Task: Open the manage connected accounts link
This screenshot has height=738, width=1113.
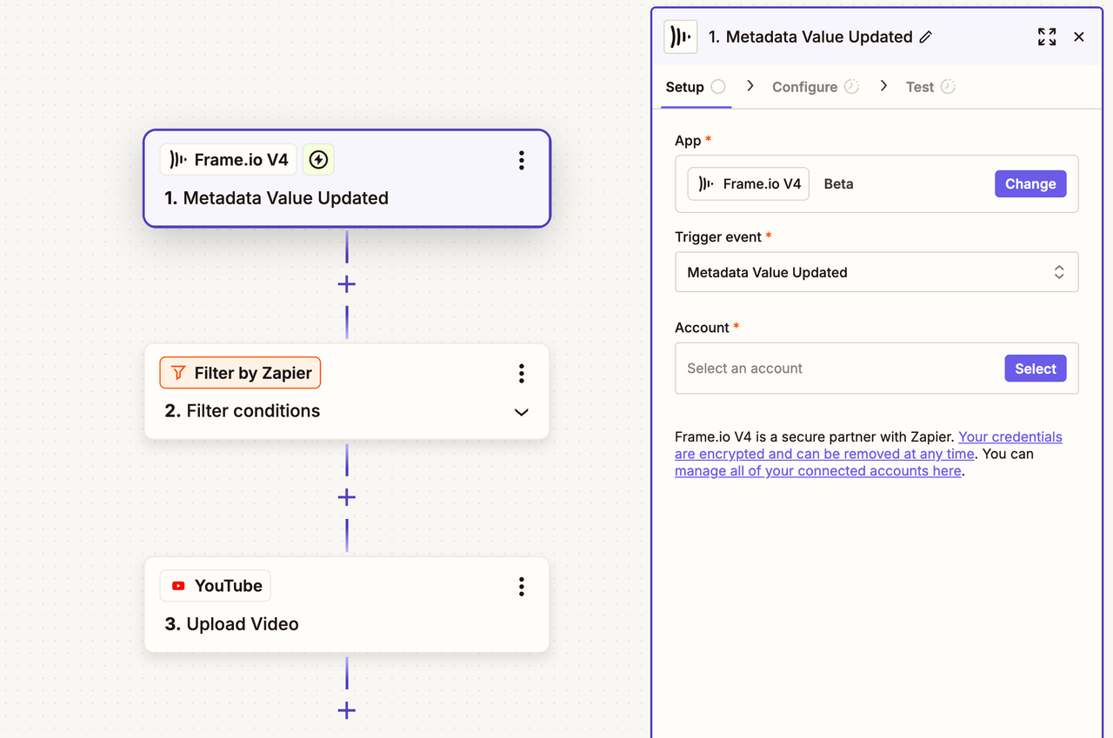Action: tap(817, 471)
